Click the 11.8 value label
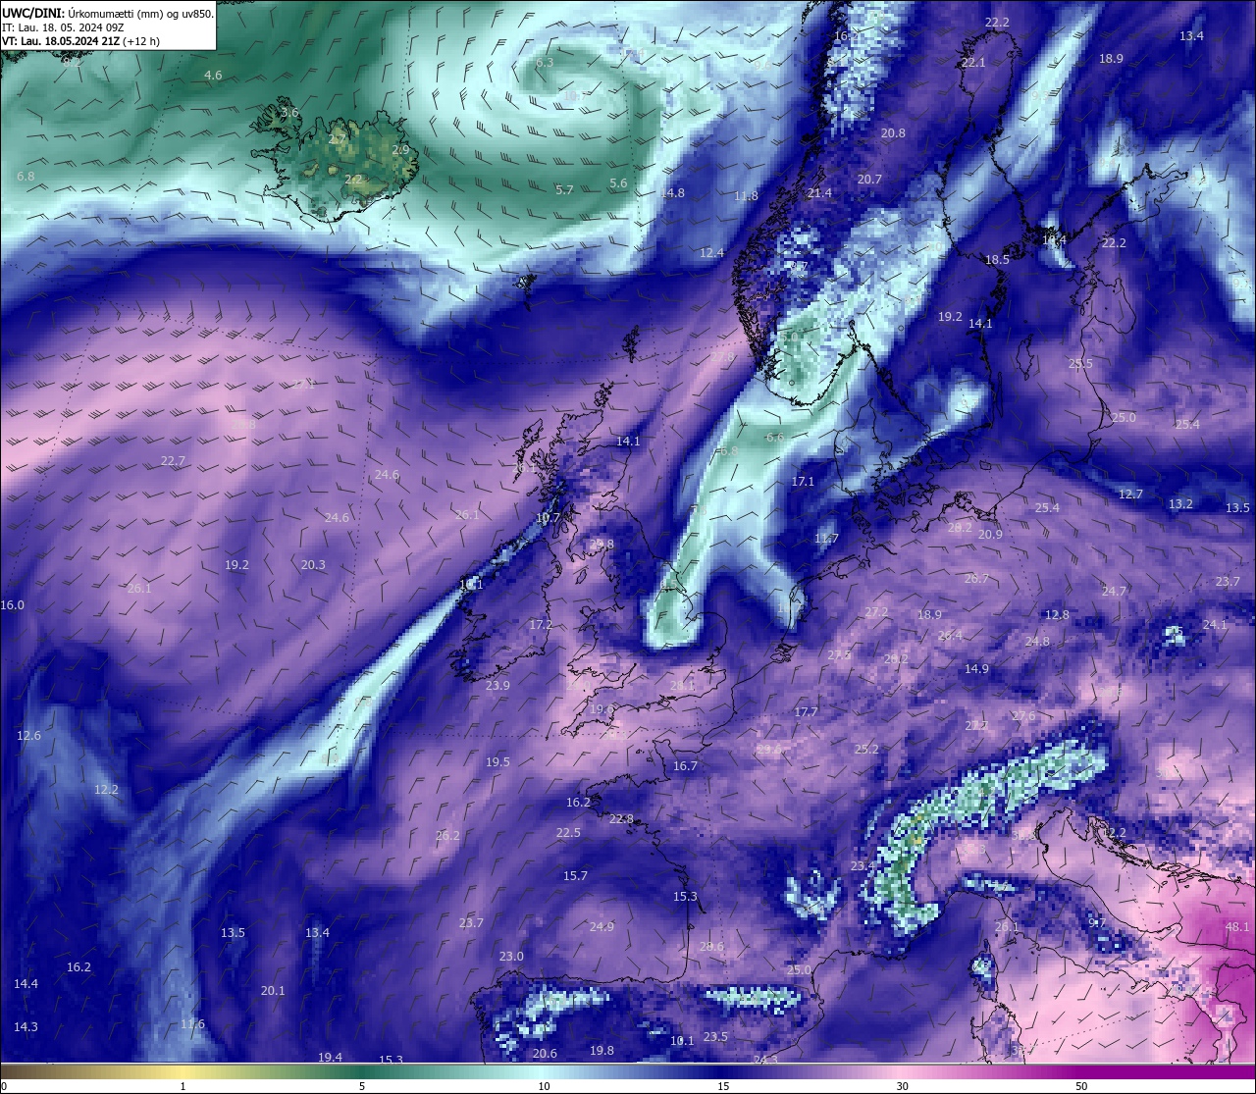This screenshot has width=1256, height=1094. click(x=746, y=196)
